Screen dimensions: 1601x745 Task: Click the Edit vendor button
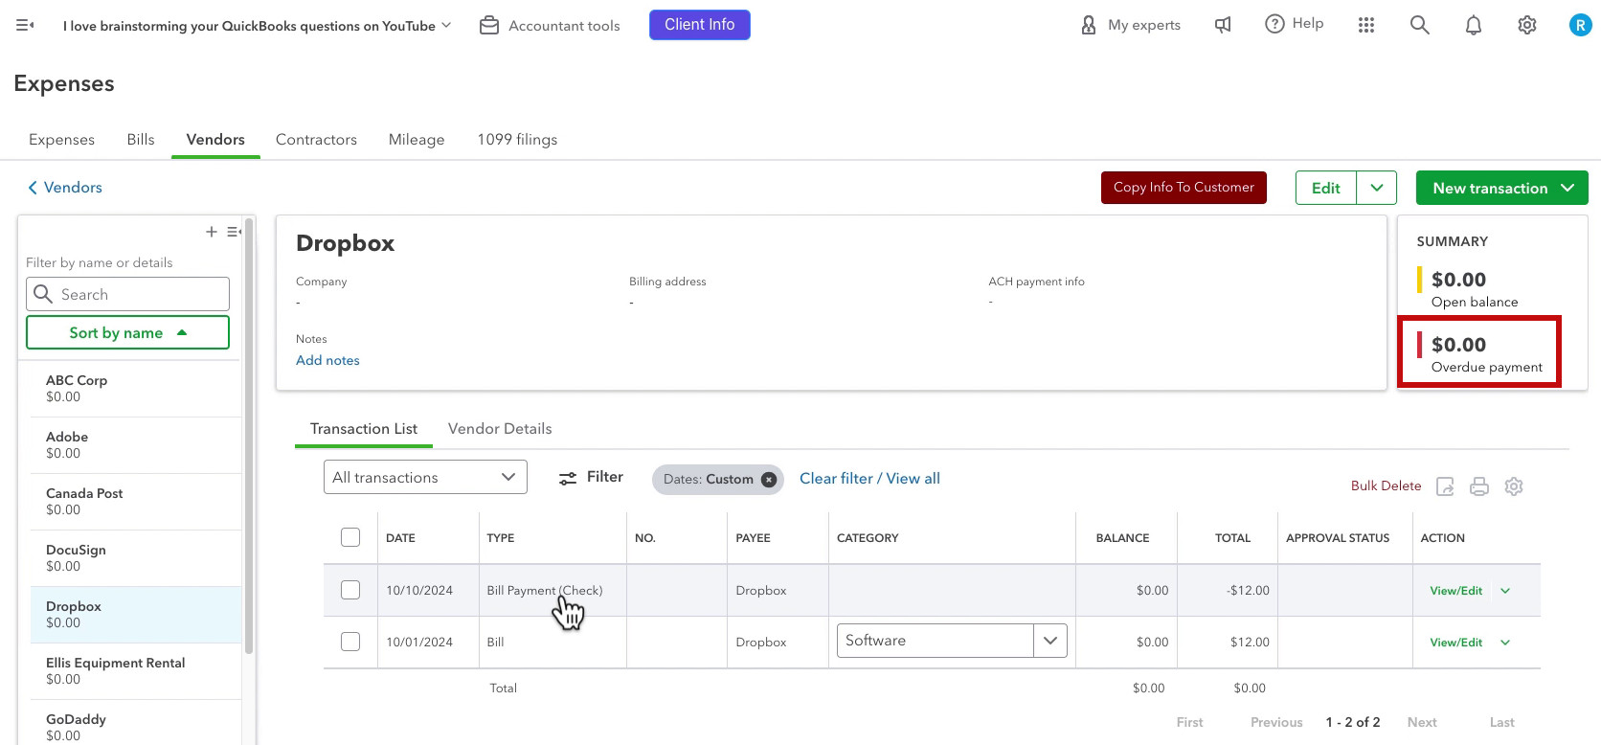pyautogui.click(x=1326, y=188)
